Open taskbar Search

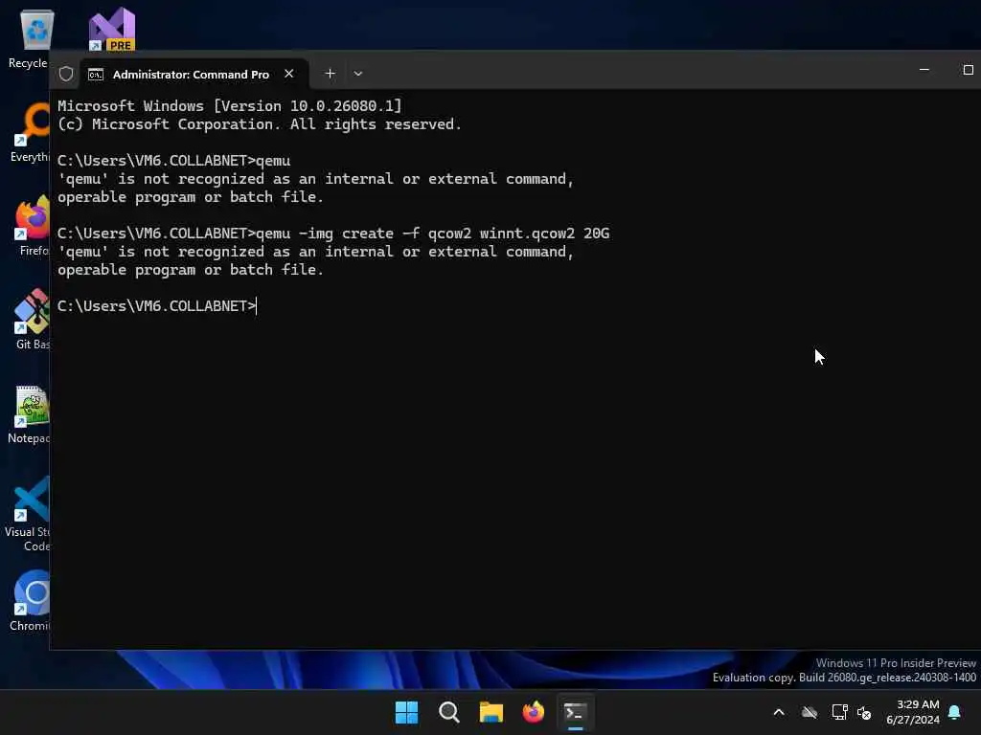pyautogui.click(x=448, y=712)
